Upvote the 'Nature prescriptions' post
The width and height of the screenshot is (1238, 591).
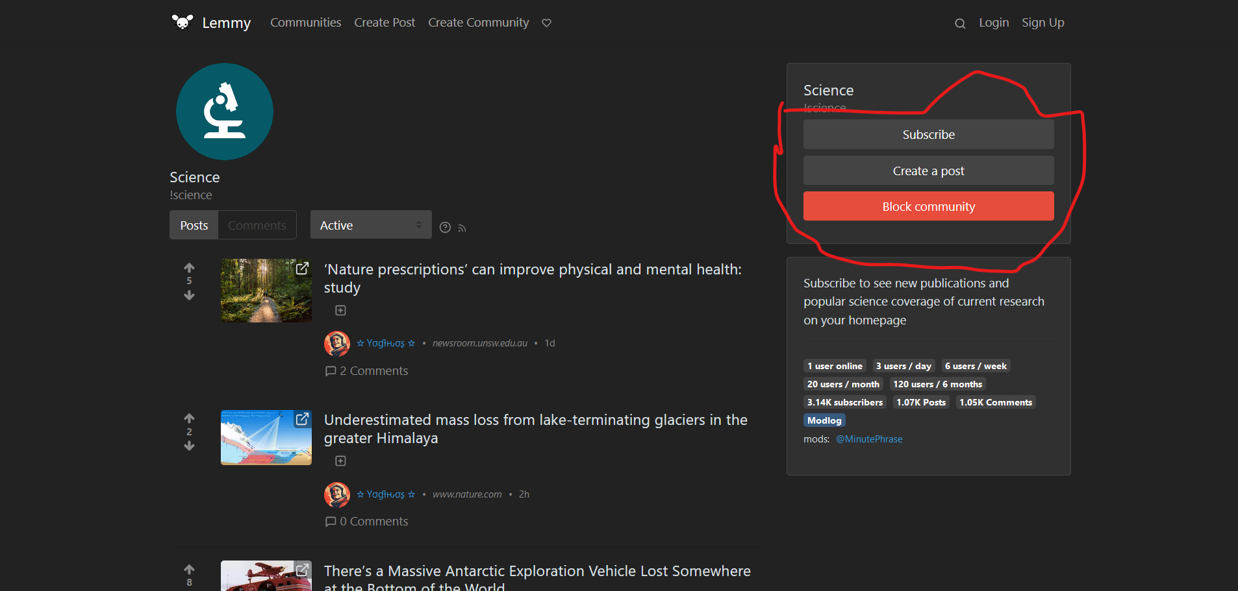(189, 266)
